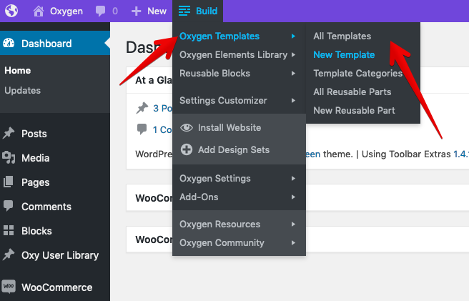Click the plus icon next to New

[x=136, y=11]
